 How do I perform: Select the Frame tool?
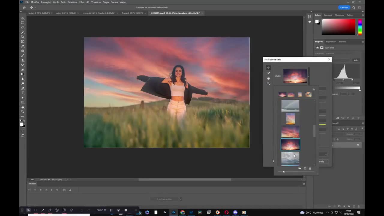[x=22, y=41]
